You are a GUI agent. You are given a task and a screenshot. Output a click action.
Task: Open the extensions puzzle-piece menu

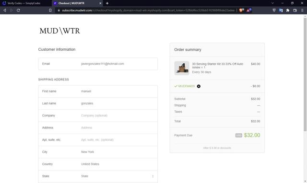[x=288, y=10]
